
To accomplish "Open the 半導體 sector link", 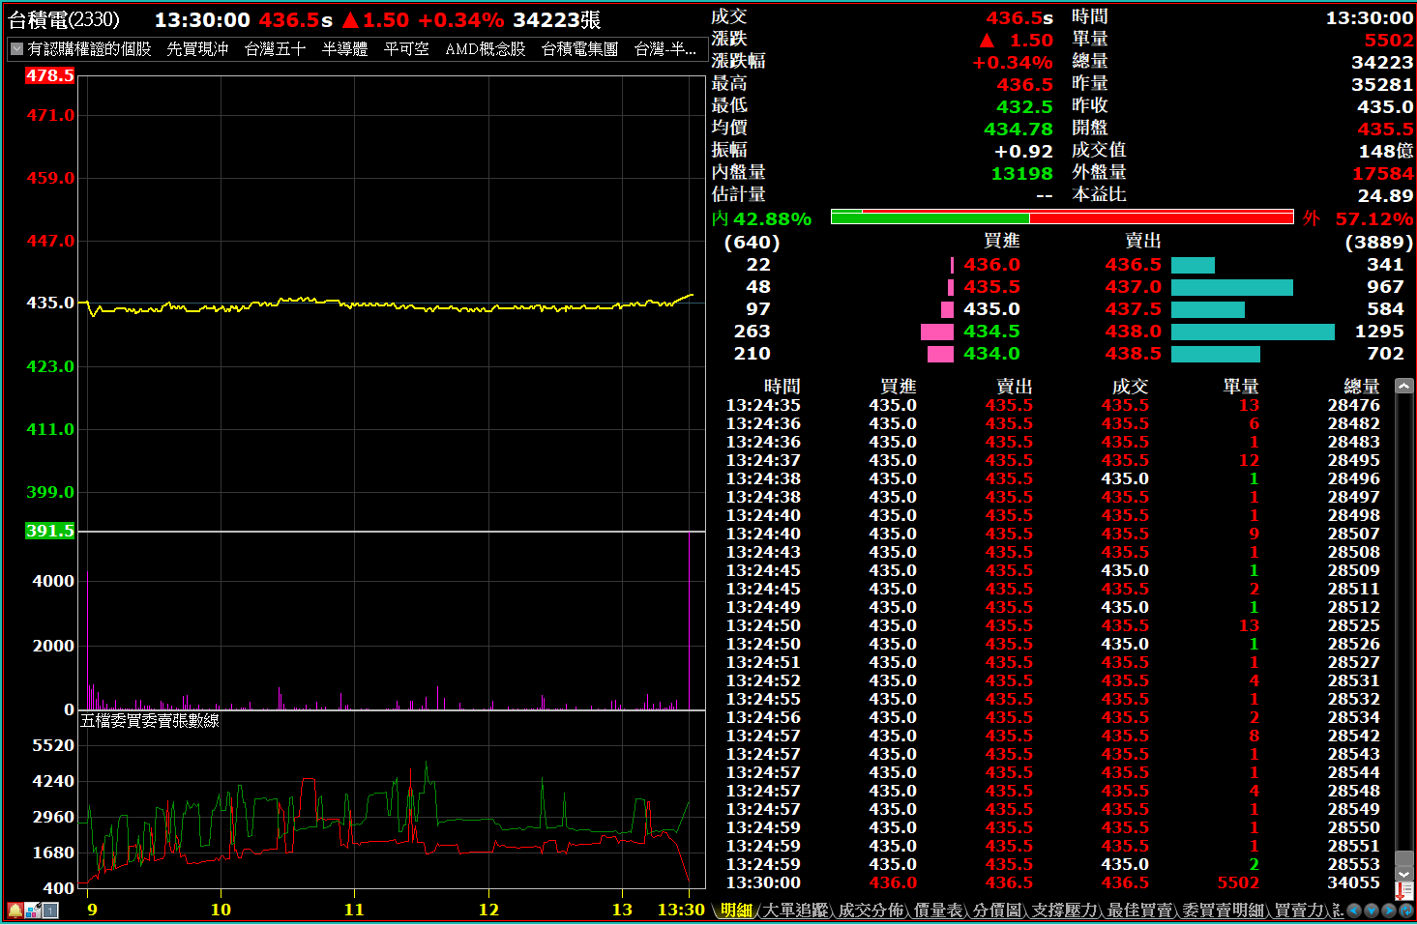I will tap(344, 48).
